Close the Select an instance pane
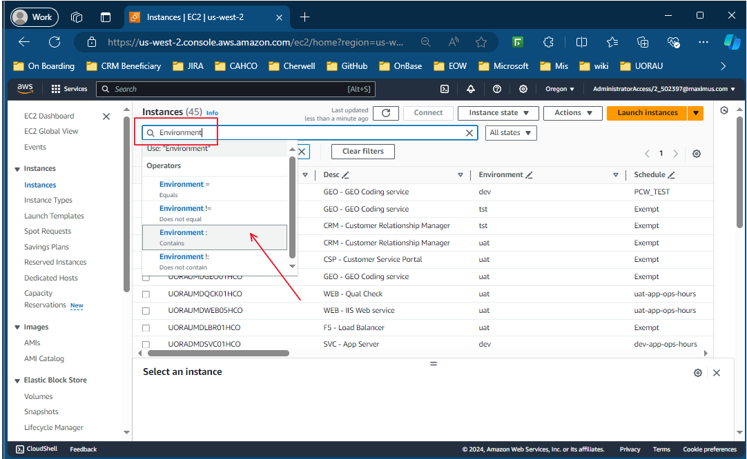747x459 pixels. coord(717,373)
